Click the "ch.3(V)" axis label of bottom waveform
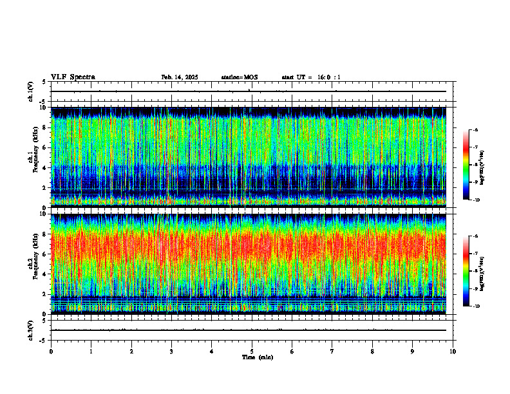Screen dimensions: 510x394 (30, 330)
